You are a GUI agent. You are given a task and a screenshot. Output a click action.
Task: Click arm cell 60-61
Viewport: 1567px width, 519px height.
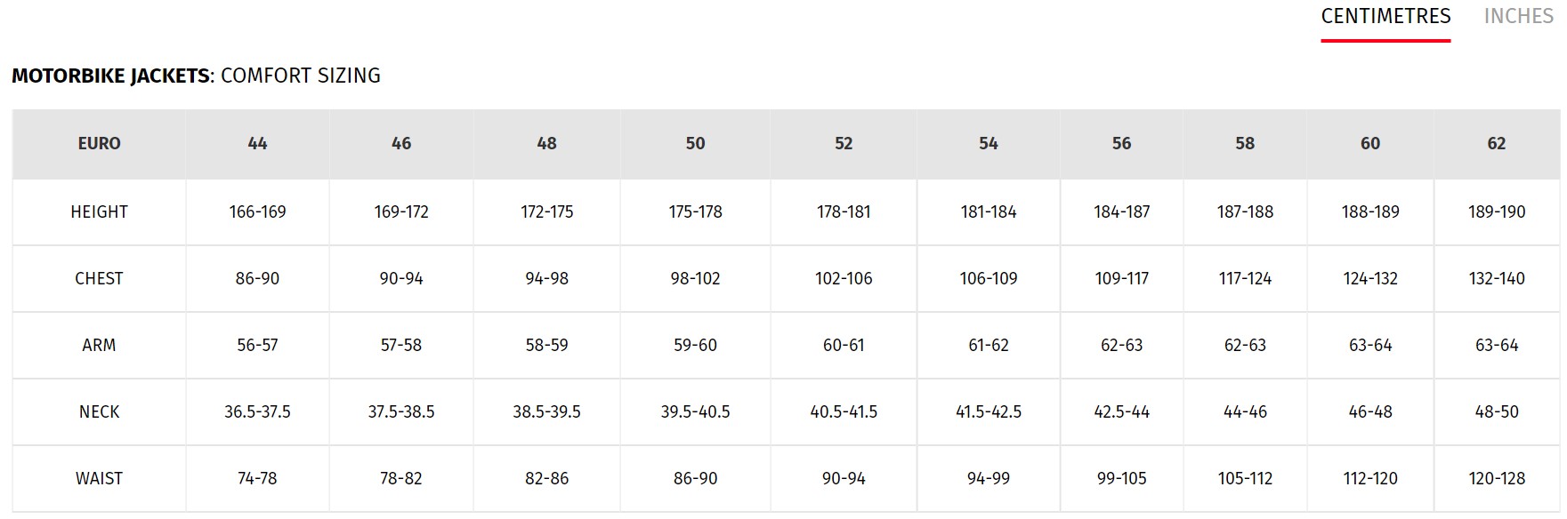pos(844,346)
